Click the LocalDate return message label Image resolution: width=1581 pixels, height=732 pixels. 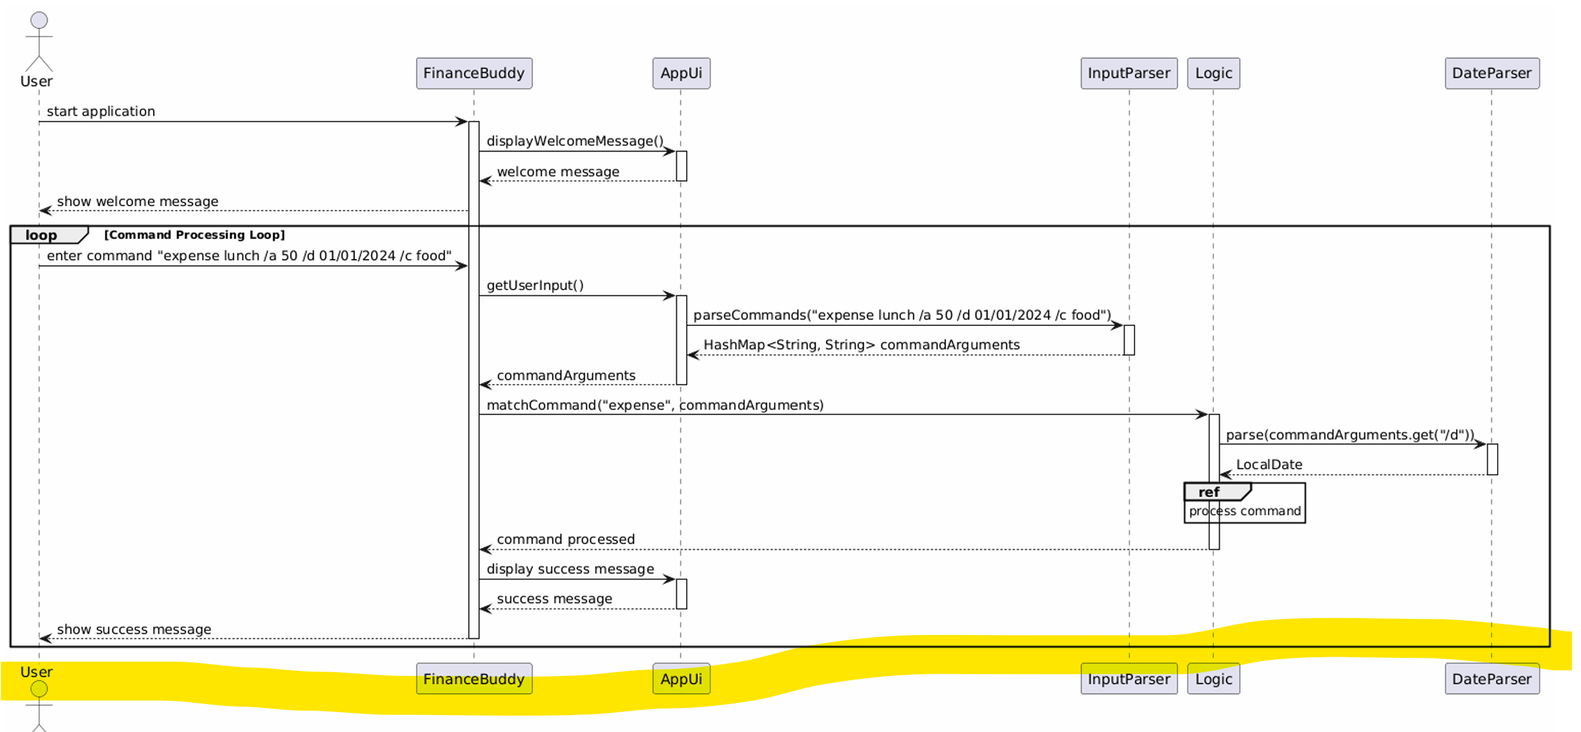pyautogui.click(x=1269, y=465)
